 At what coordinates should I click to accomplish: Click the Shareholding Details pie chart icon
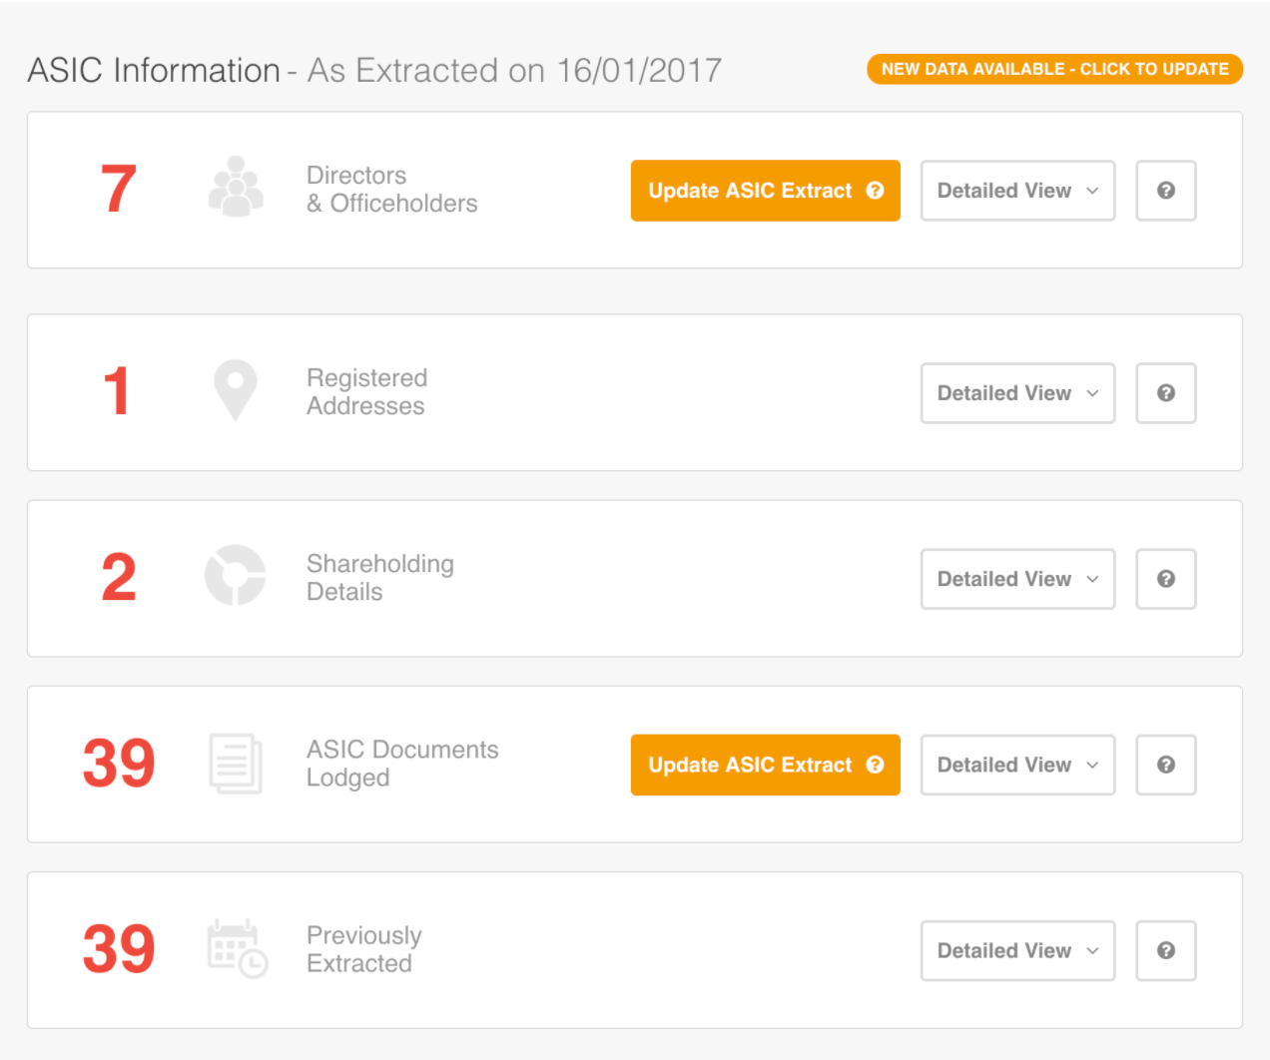(236, 576)
